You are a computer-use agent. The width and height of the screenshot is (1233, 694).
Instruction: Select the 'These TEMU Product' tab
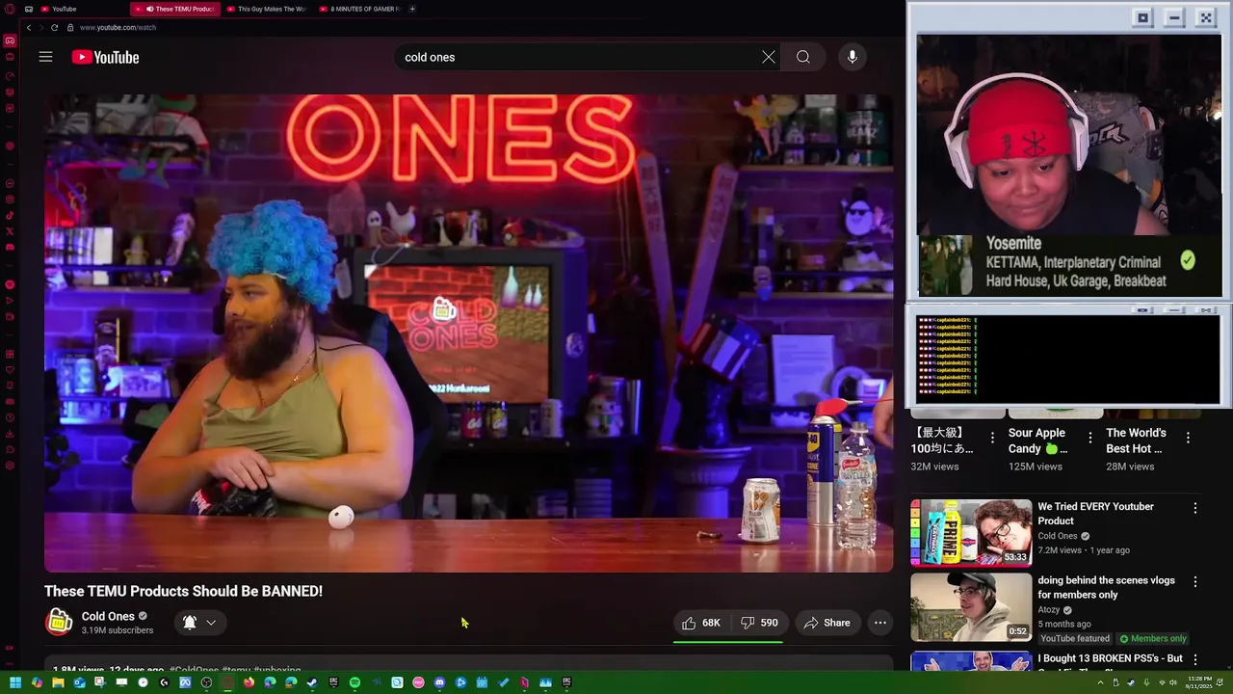174,9
